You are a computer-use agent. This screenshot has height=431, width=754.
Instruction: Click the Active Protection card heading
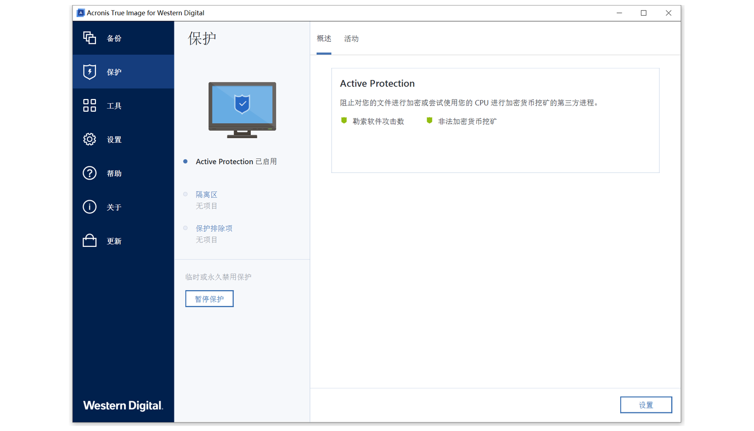click(378, 83)
